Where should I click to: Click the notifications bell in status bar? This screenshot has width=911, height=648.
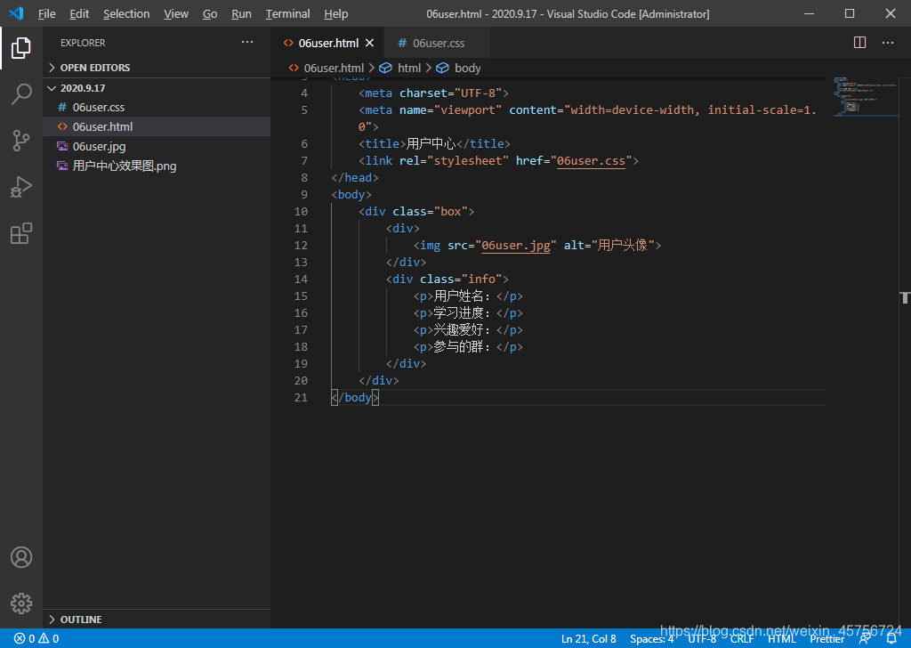pyautogui.click(x=891, y=639)
